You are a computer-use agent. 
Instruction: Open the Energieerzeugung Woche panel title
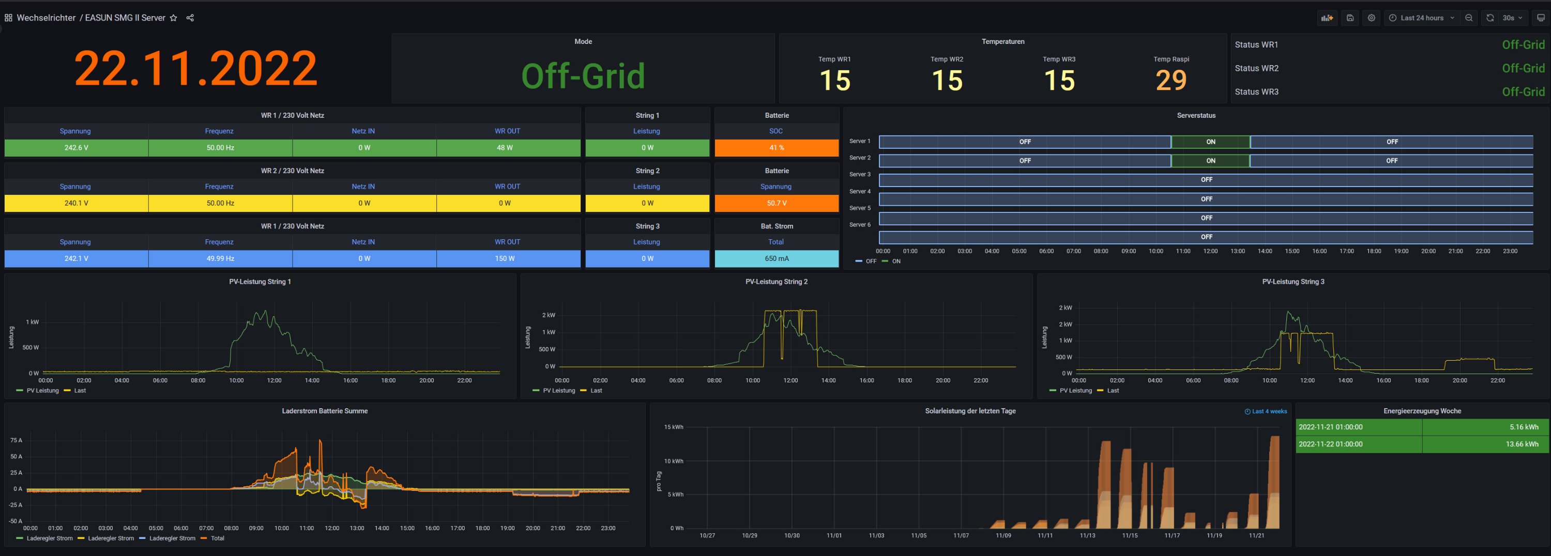click(1422, 411)
